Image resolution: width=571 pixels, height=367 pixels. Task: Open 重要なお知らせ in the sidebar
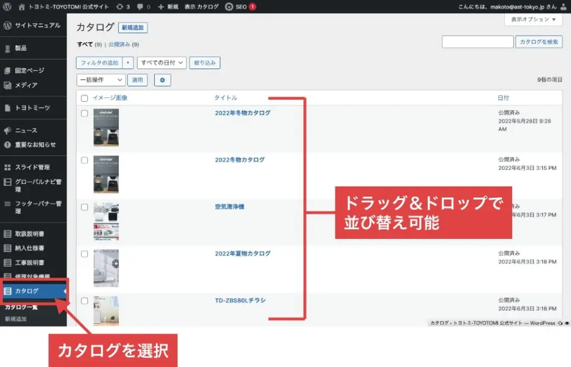tap(33, 145)
